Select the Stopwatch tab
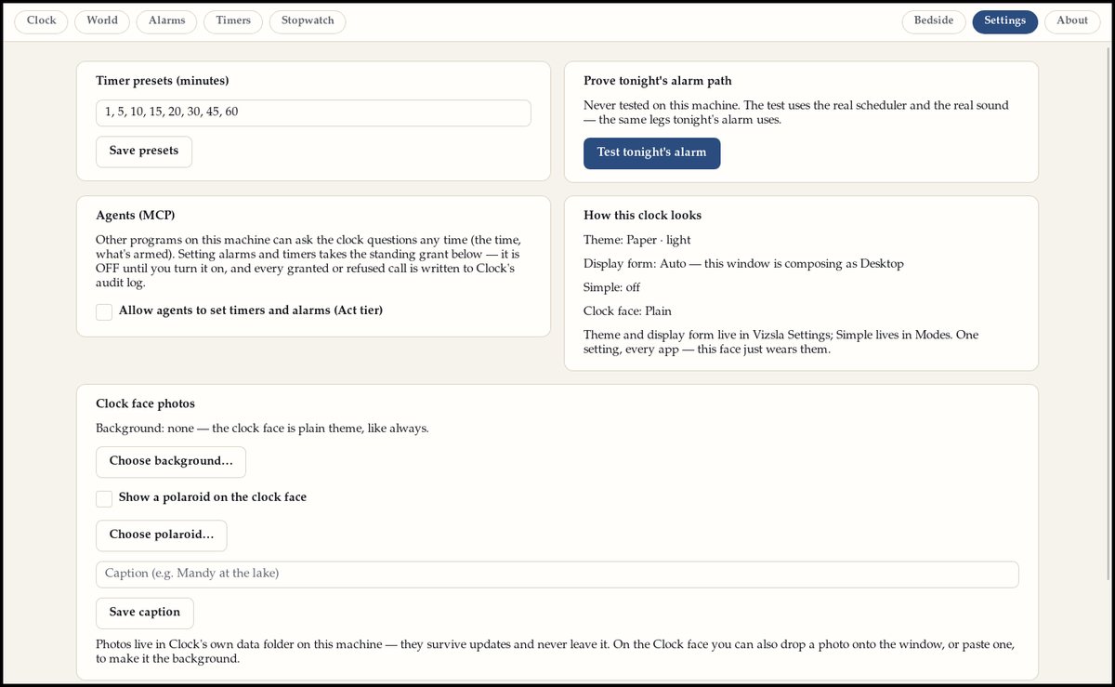This screenshot has width=1115, height=687. [308, 20]
